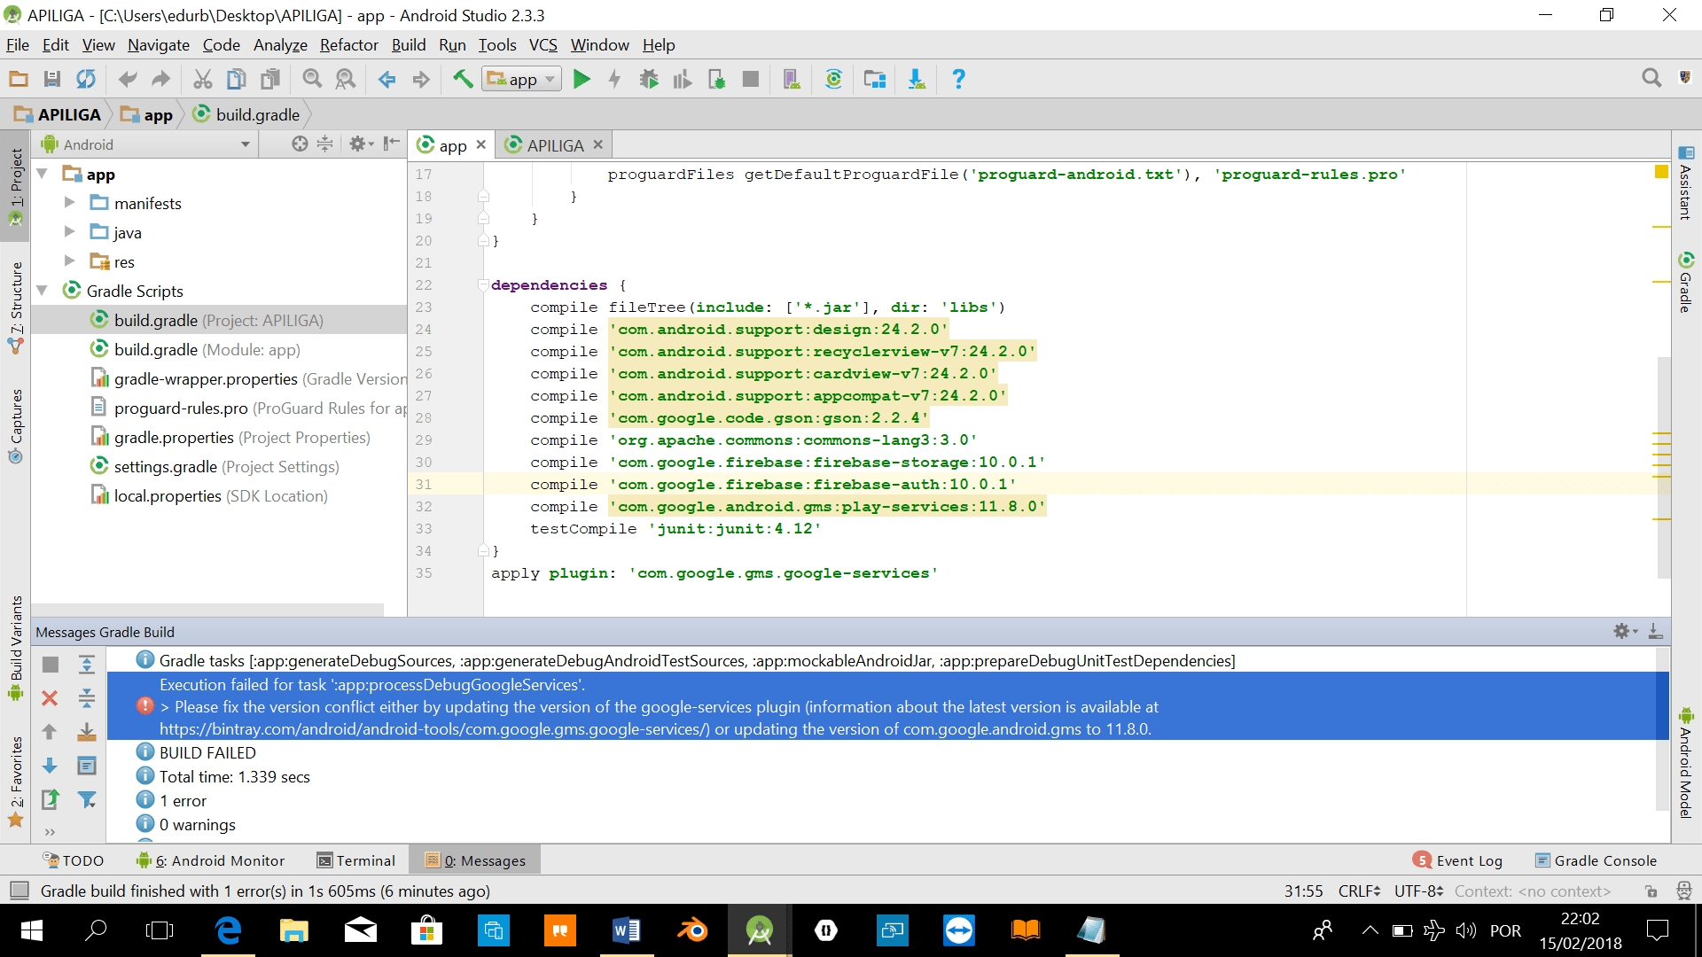Image resolution: width=1702 pixels, height=957 pixels.
Task: Click the green Run app button
Action: pyautogui.click(x=582, y=80)
